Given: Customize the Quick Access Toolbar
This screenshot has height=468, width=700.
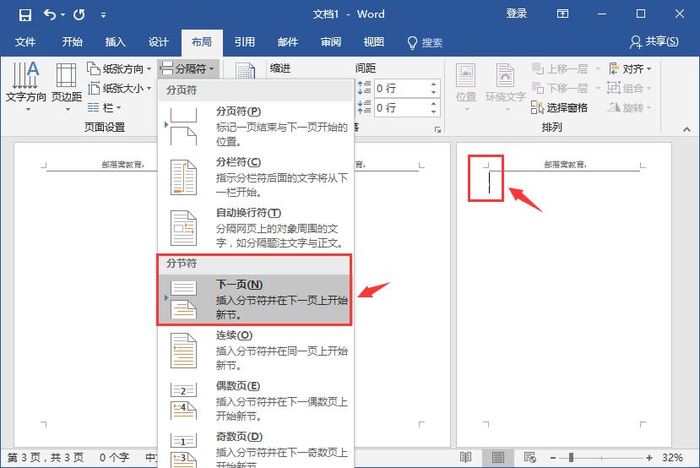Looking at the screenshot, I should [x=103, y=14].
